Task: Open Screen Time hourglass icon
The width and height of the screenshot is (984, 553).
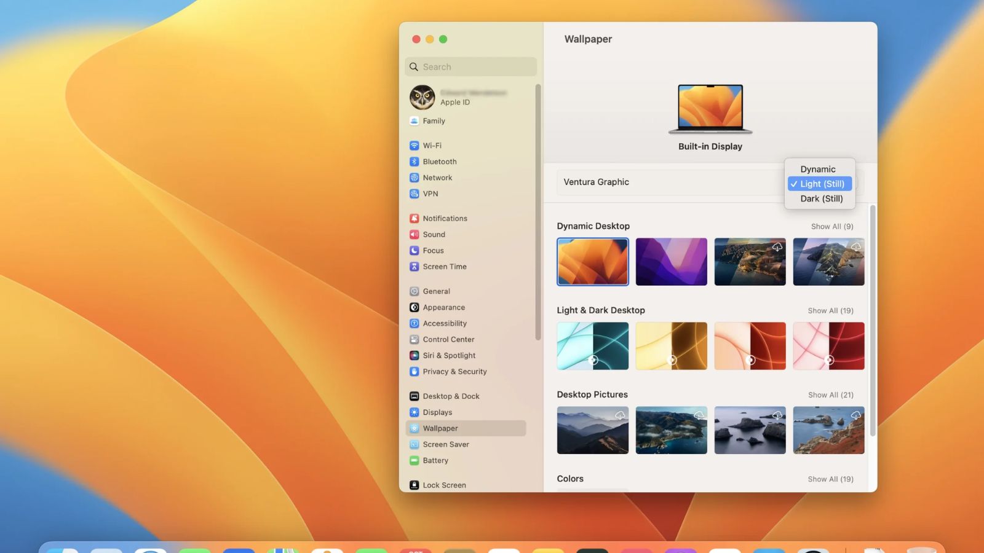Action: 415,266
